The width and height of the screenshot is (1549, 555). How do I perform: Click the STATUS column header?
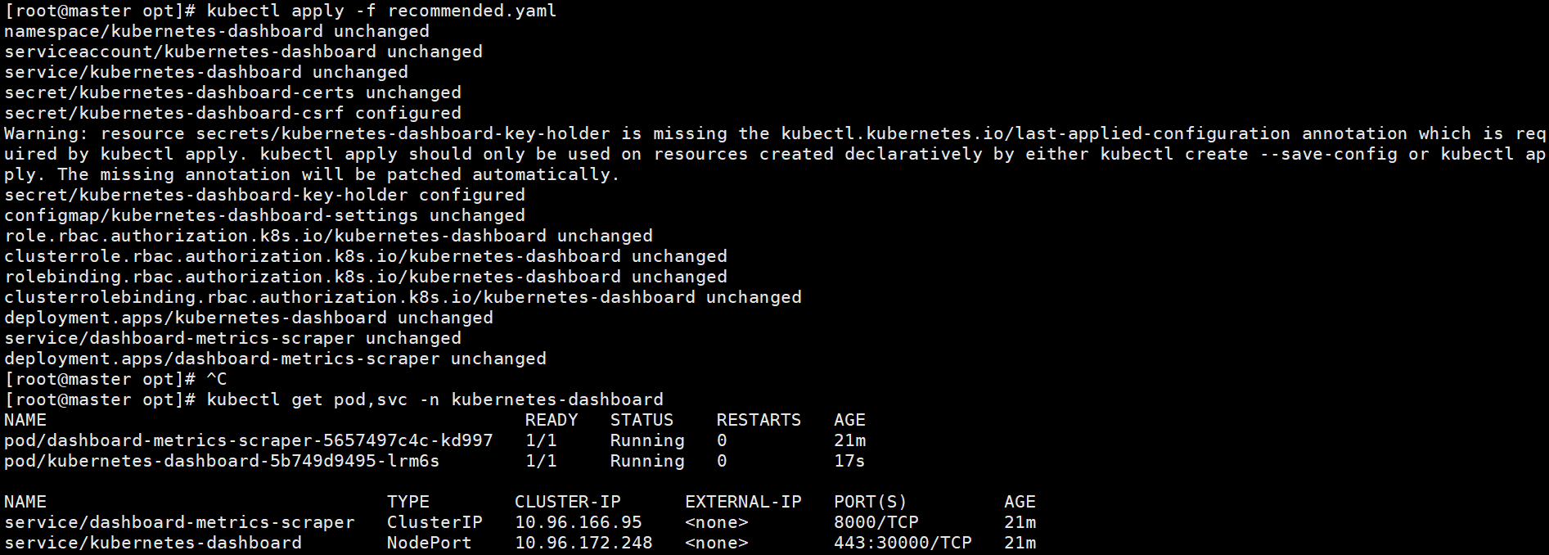642,421
